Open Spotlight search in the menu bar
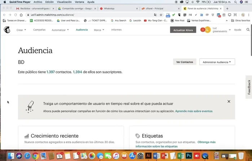The height and width of the screenshot is (161, 252). click(235, 2)
